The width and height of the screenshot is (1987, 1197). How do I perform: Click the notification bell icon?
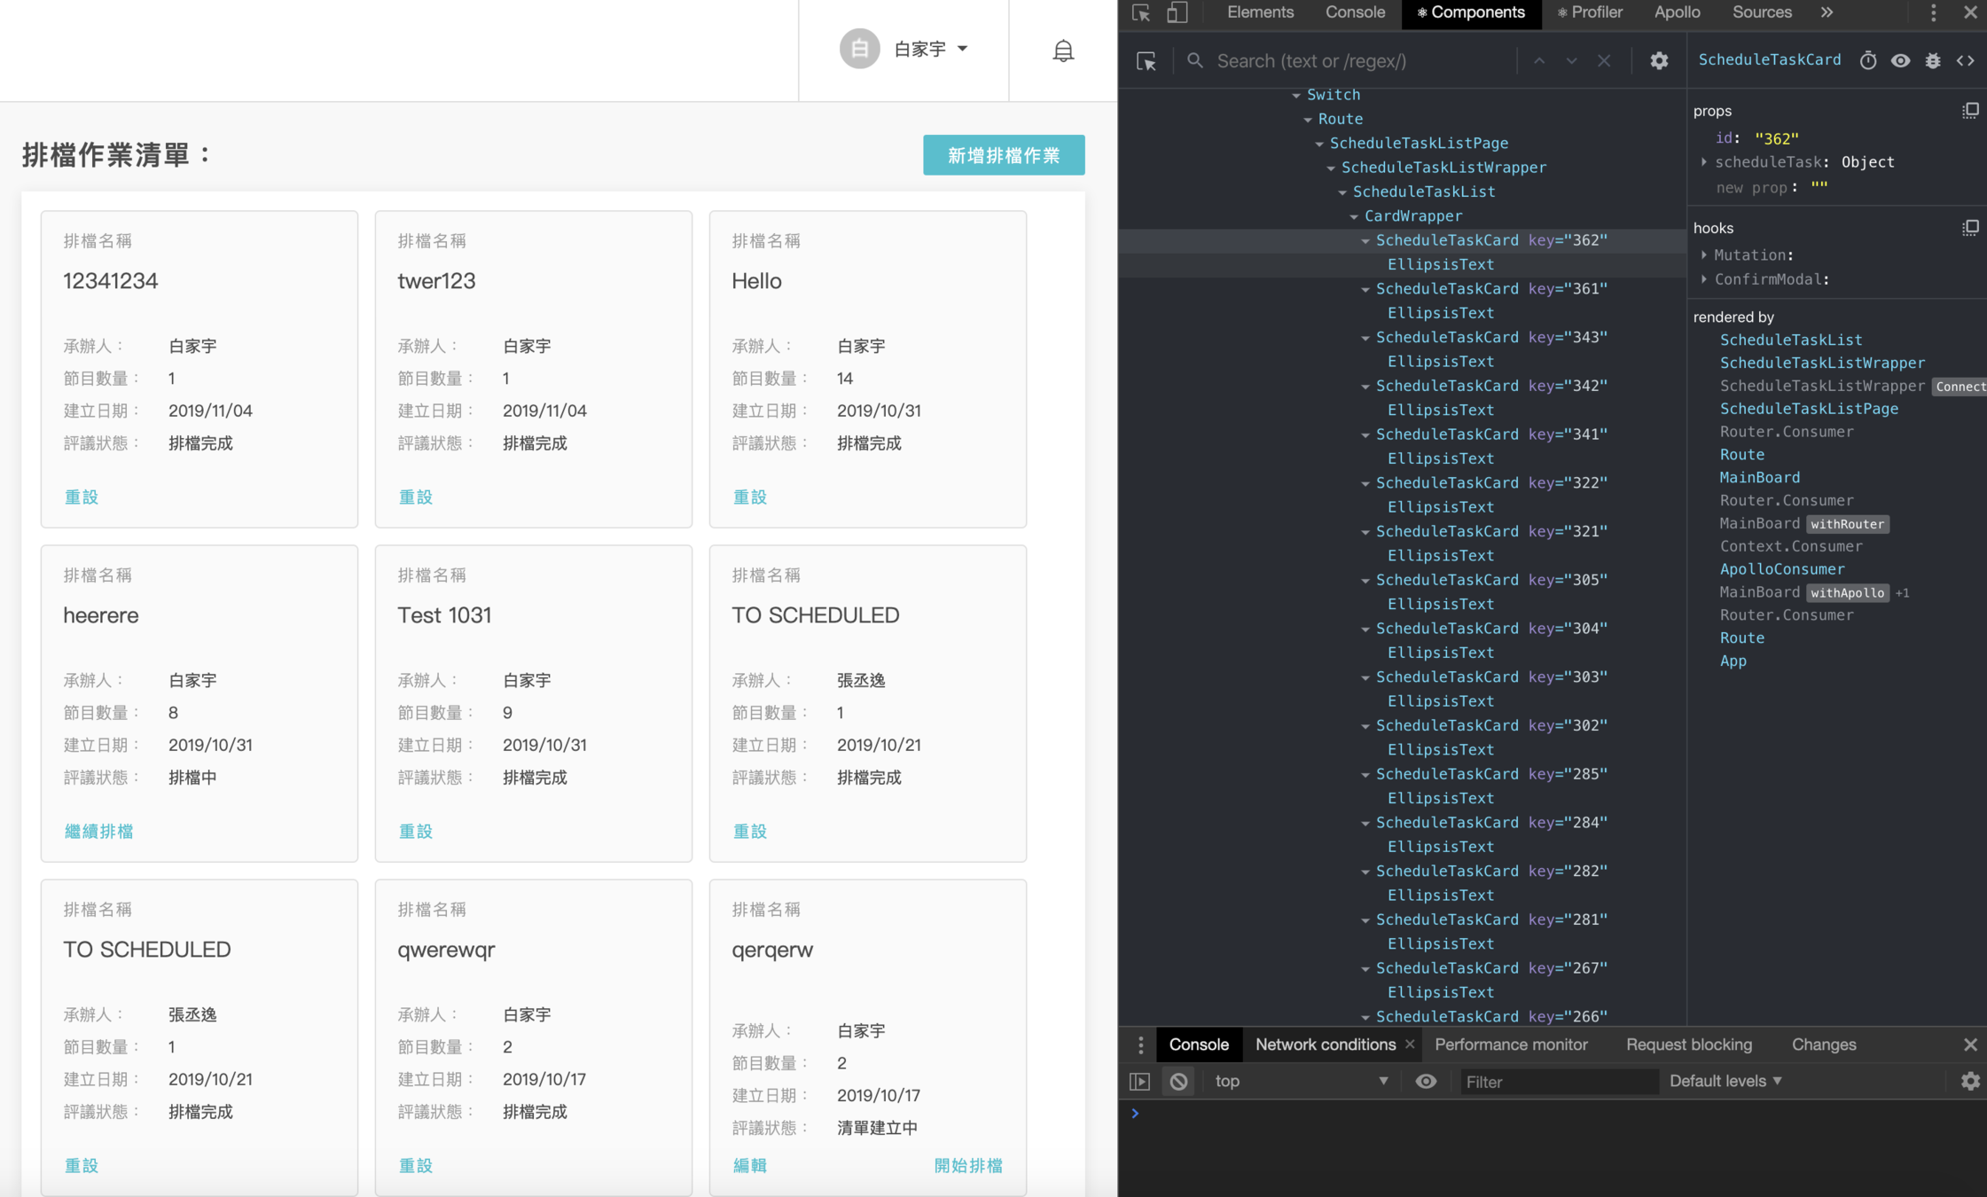point(1063,51)
